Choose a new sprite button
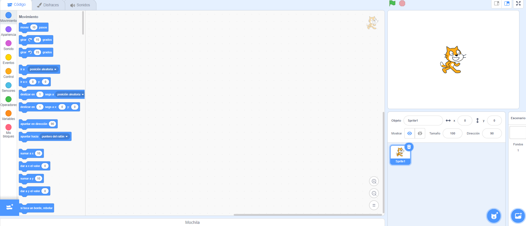526x226 pixels. (494, 216)
